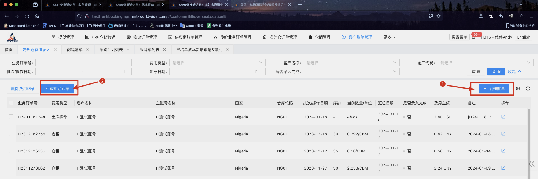538x179 pixels.
Task: Tick checkbox for order H2311278062
Action: pos(11,168)
